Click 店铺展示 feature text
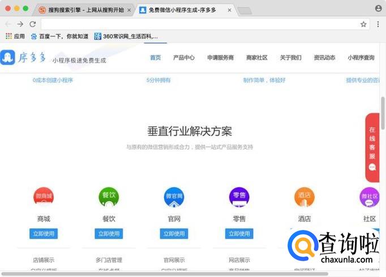This screenshot has width=386, height=277. (x=44, y=260)
